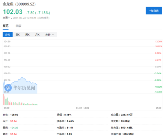Image resolution: width=164 pixels, height=137 pixels.
Task: Click the tallest red volume bar at open
Action: coord(3,100)
